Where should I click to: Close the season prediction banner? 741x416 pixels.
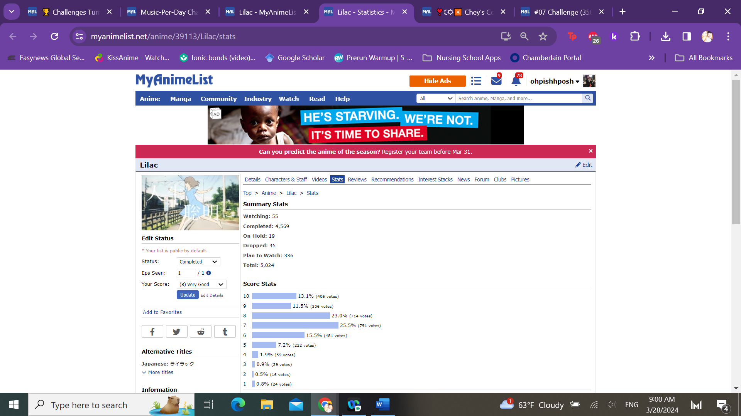(590, 151)
